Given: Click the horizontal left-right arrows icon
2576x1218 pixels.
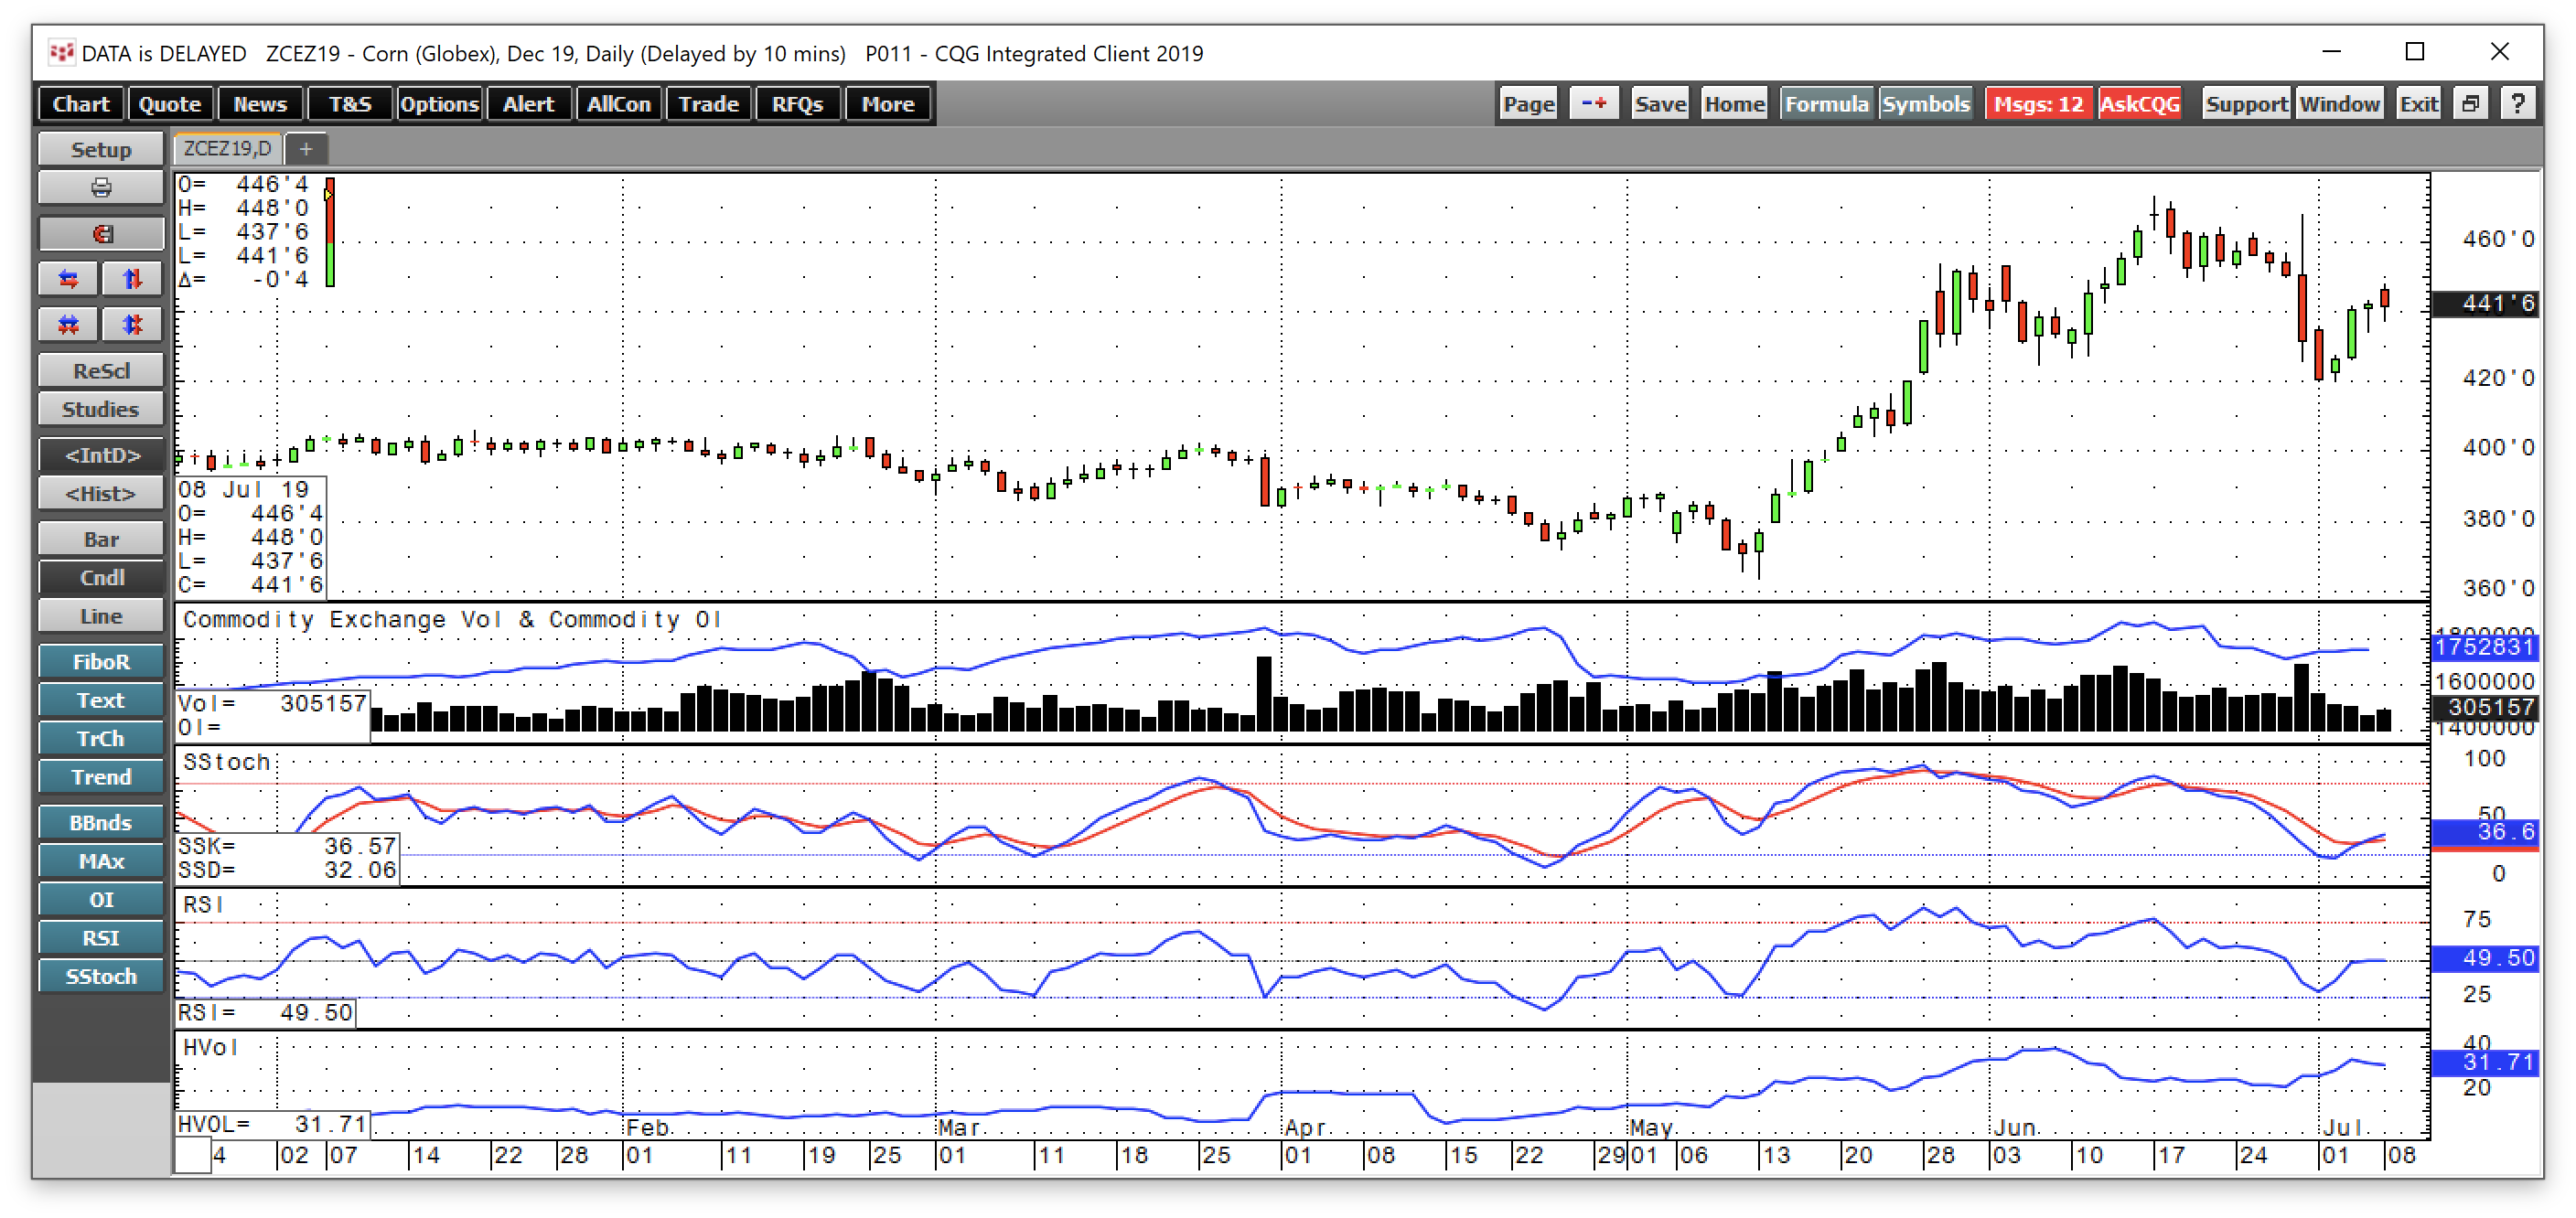Looking at the screenshot, I should point(69,279).
